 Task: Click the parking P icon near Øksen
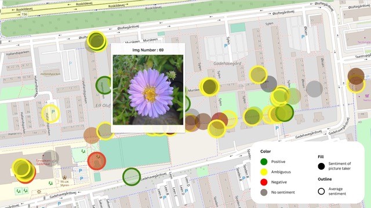pyautogui.click(x=303, y=37)
